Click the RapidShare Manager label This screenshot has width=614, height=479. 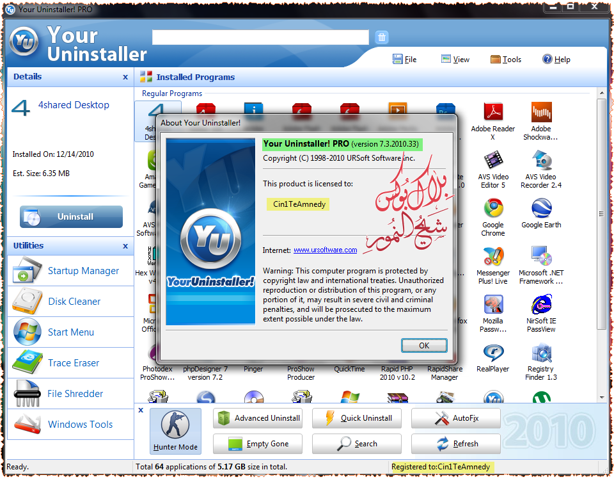445,373
